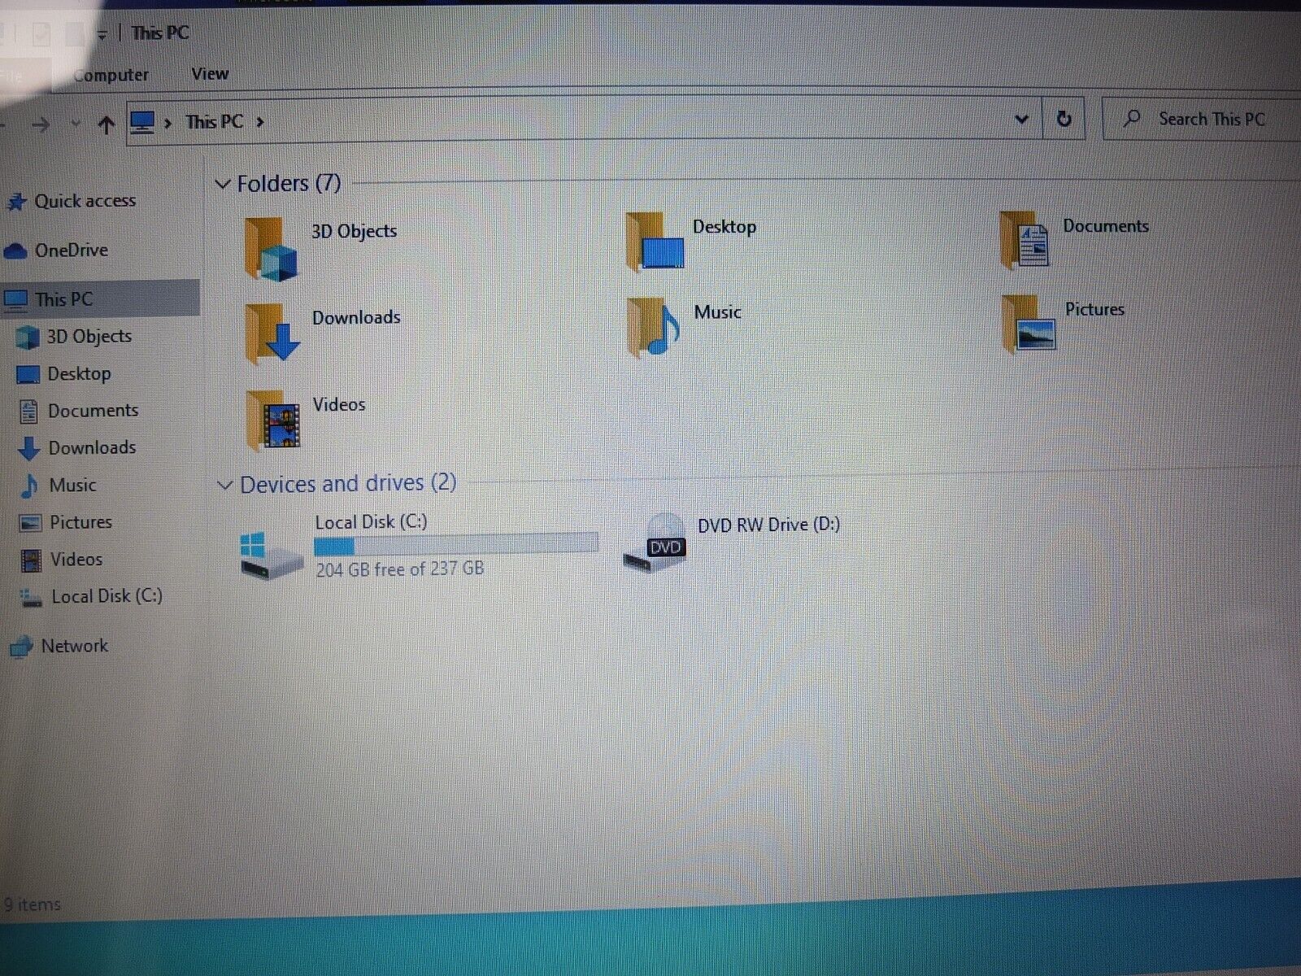This screenshot has height=976, width=1301.
Task: Click the sidebar Downloads arrow icon
Action: pyautogui.click(x=29, y=448)
